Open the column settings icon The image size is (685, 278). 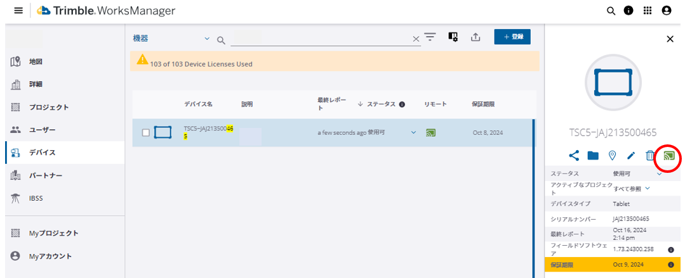coord(453,37)
